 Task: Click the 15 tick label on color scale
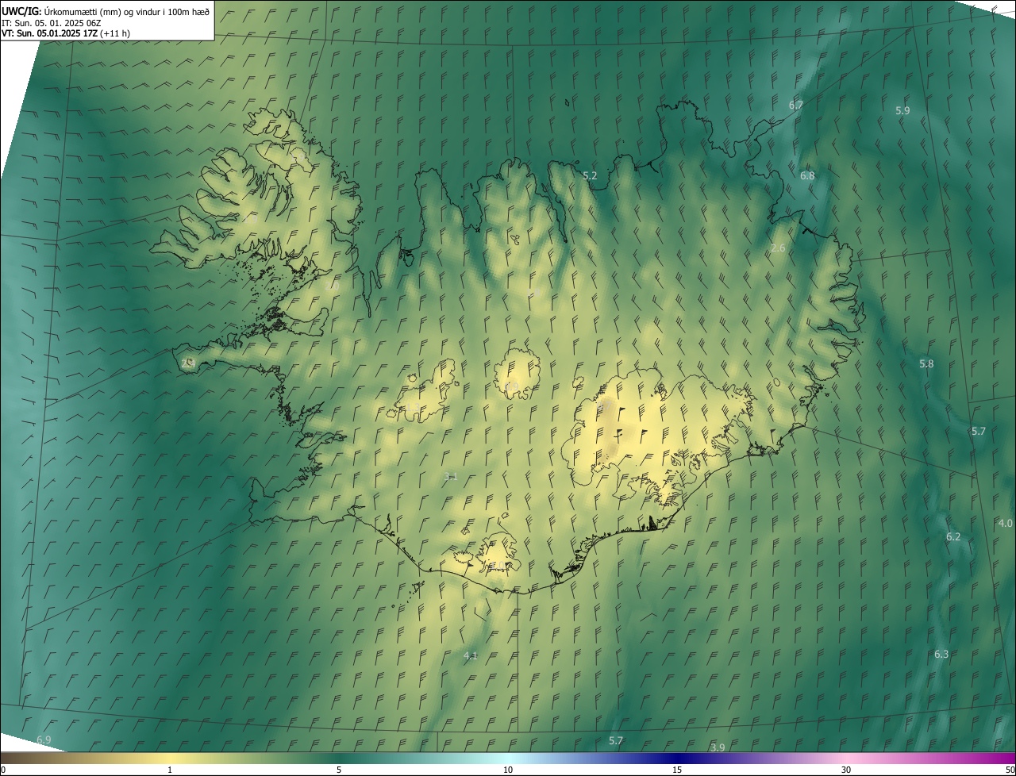point(677,770)
